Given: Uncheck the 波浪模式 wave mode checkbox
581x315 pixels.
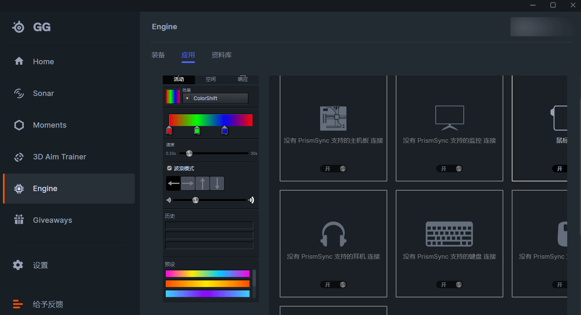Looking at the screenshot, I should coord(169,168).
